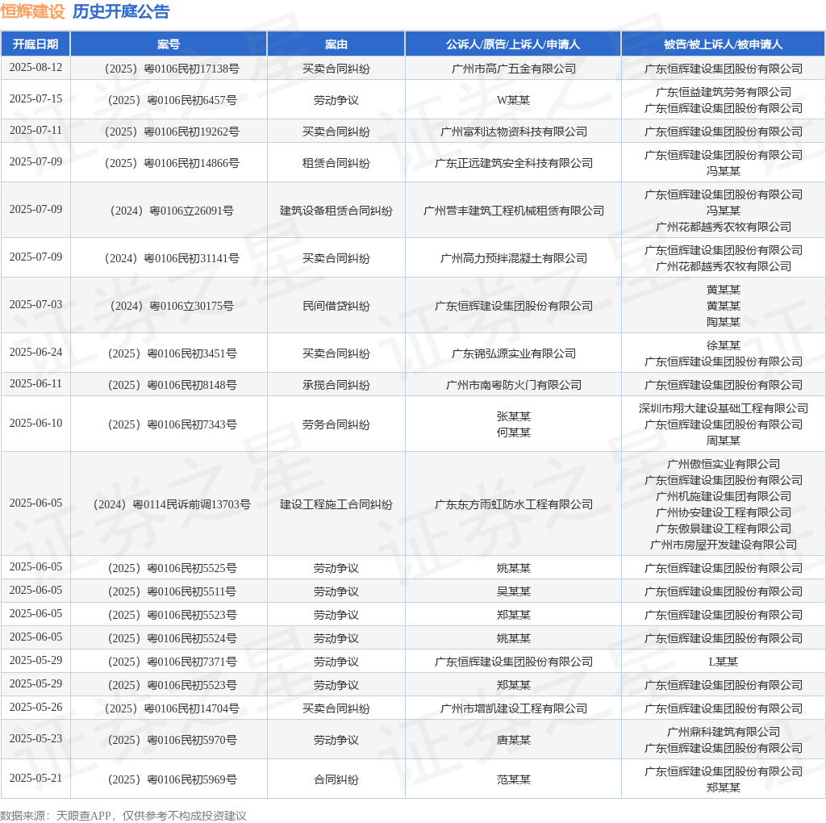Click the date 2025-06-24
The image size is (826, 823).
(35, 352)
